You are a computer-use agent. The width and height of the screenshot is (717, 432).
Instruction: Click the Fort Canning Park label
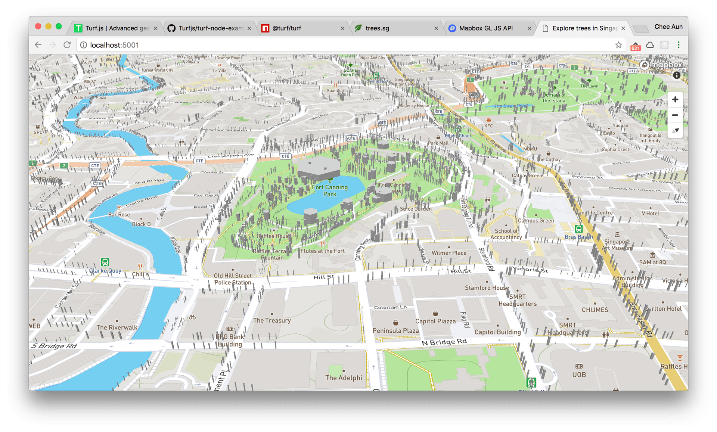(330, 190)
